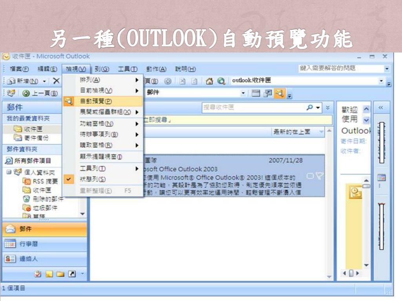Collapse the 個人資料夾 tree node
Viewport: 402px width, 301px height.
(9, 172)
